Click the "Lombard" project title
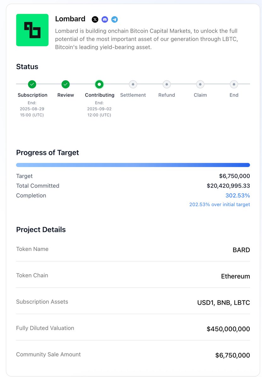This screenshot has width=262, height=377. [70, 19]
